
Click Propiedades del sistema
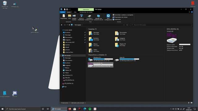pos(120,17)
